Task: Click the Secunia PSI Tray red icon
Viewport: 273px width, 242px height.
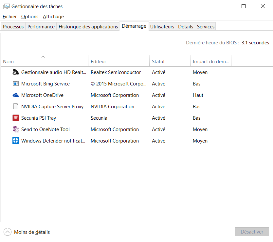Action: [x=16, y=118]
